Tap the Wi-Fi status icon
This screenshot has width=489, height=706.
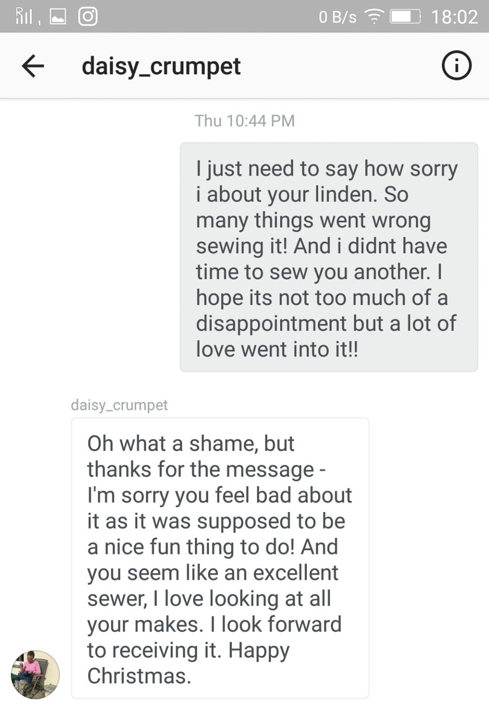coord(374,17)
